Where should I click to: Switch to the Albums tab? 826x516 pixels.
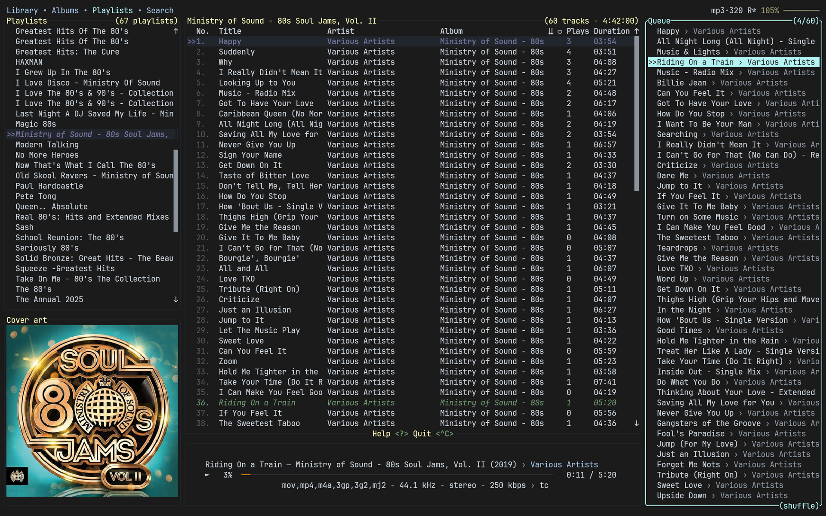pyautogui.click(x=65, y=10)
